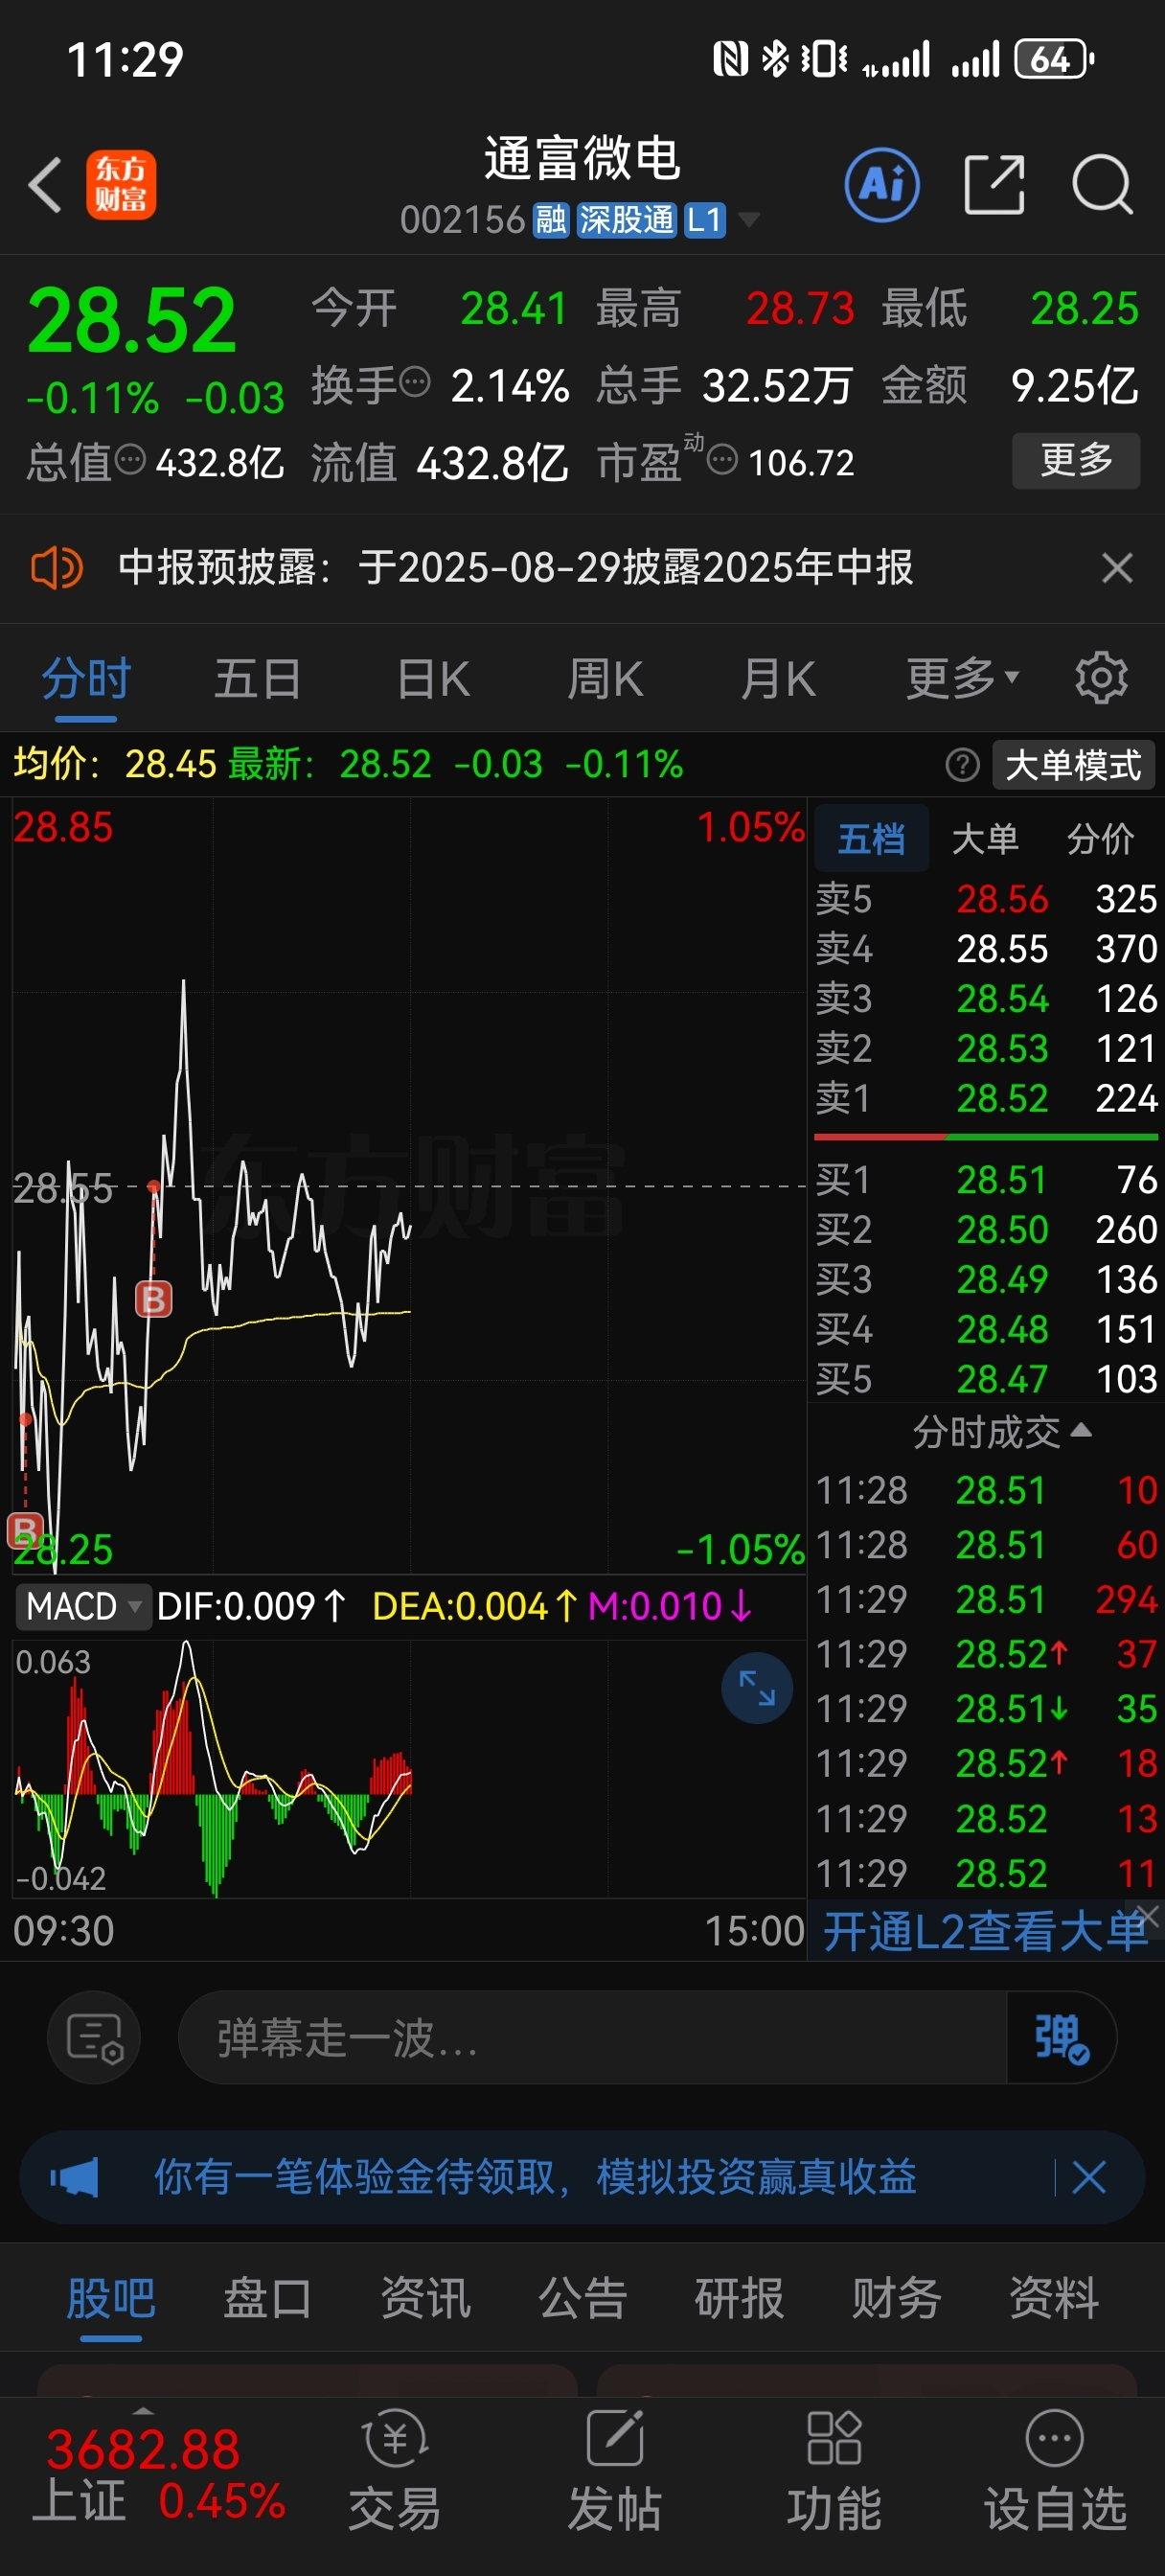Tap 体验金待领取 promo text
The width and height of the screenshot is (1165, 2576).
point(535,2177)
